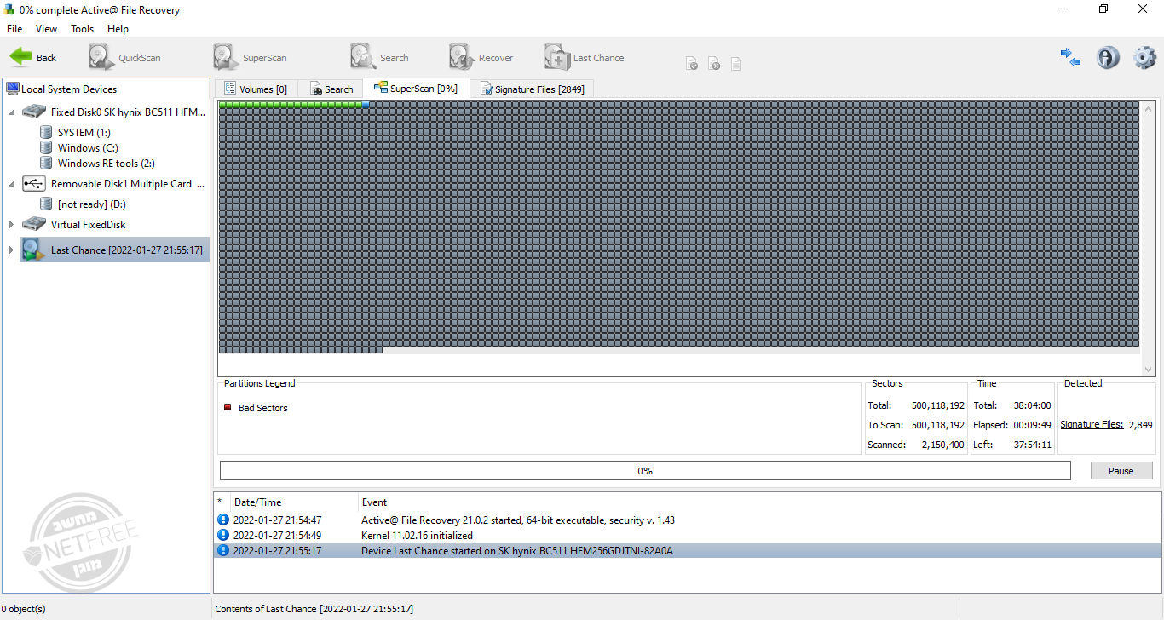Screen dimensions: 1164x620
Task: Click info icon of Device Last Chance event
Action: (223, 550)
